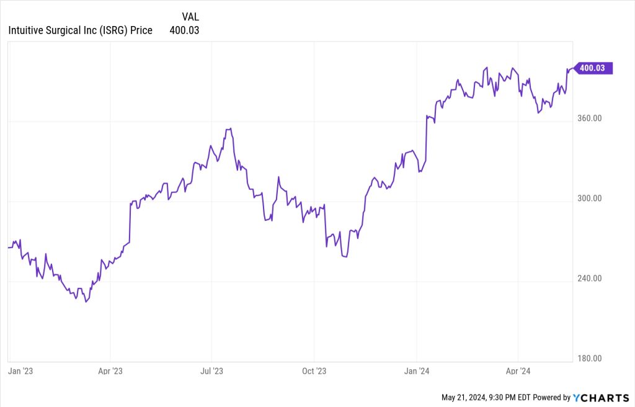The height and width of the screenshot is (407, 635).
Task: Click the Apr '24 date label
Action: [518, 371]
